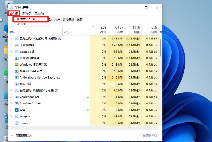
Task: Click the green leaf status icon for YourPhone
Action: point(88,97)
